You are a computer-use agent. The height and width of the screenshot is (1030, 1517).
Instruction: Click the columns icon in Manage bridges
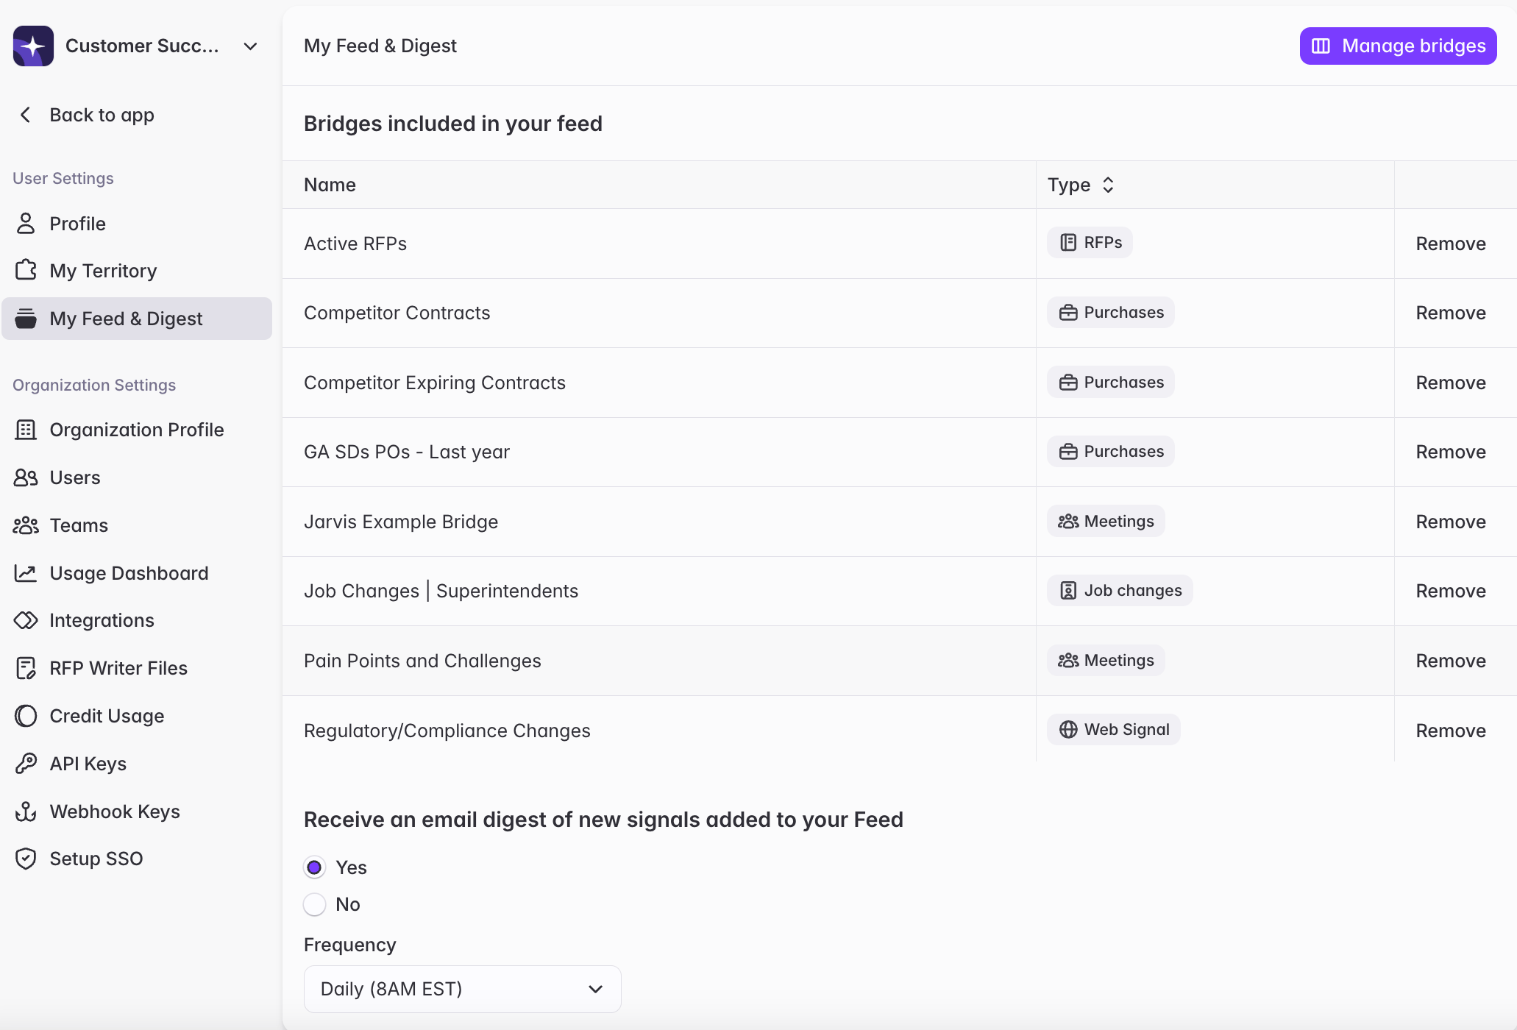click(x=1321, y=46)
